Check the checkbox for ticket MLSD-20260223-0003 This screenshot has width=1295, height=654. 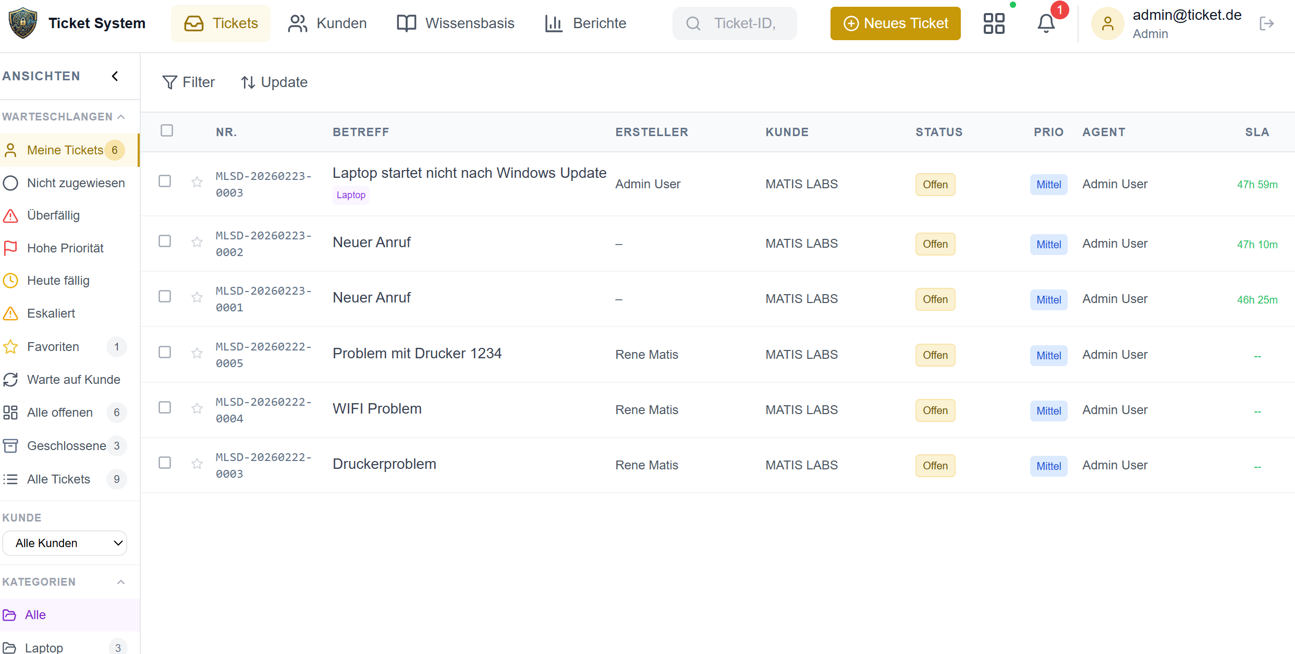tap(165, 181)
